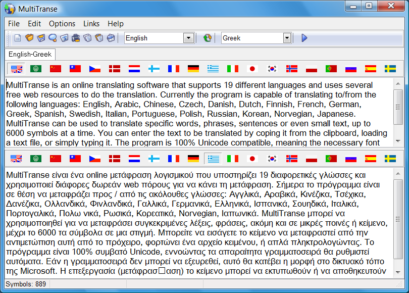
Task: Pick the Czech flag as source language
Action: coord(95,69)
